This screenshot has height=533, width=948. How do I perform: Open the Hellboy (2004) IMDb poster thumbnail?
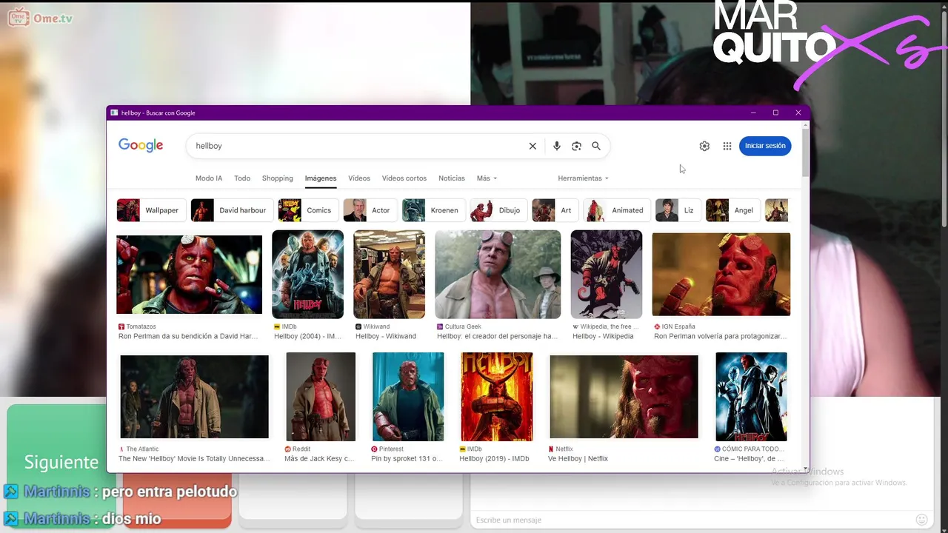point(307,274)
